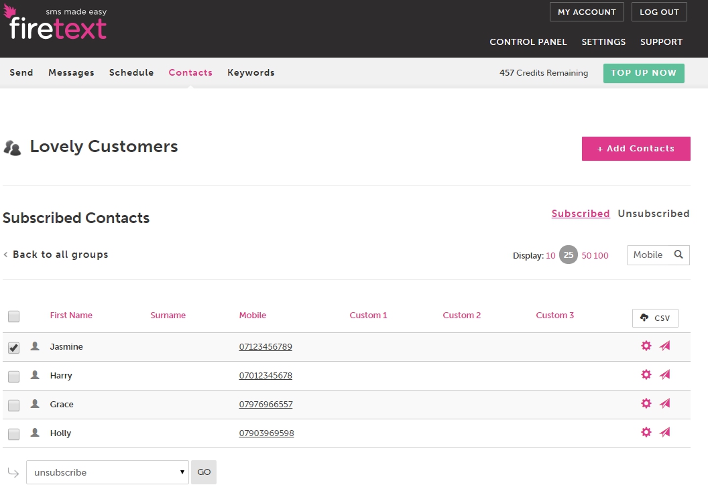Open Support in the top menu
Screen dimensions: 708x485
662,42
